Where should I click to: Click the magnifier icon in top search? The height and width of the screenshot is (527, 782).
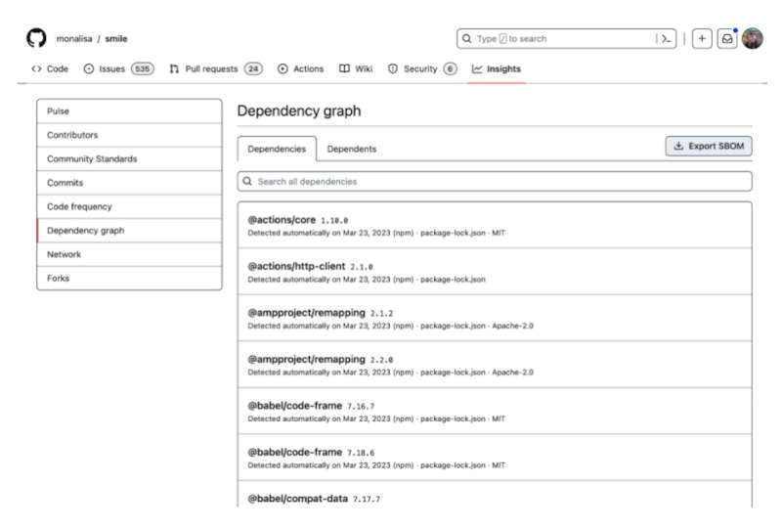[467, 38]
